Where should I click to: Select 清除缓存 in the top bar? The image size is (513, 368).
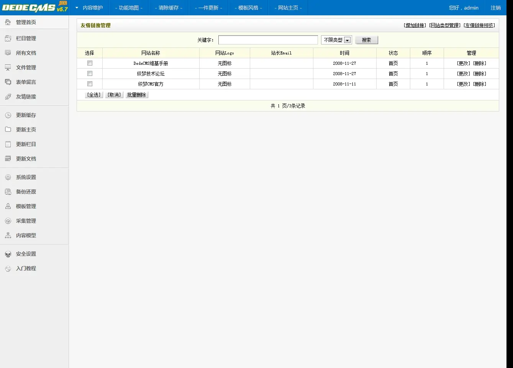[169, 8]
